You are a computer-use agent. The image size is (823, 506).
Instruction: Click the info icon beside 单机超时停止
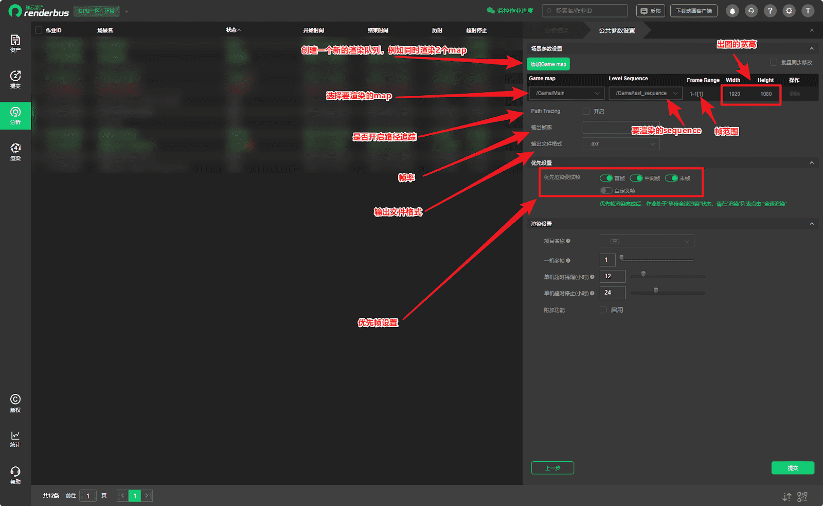(x=592, y=293)
